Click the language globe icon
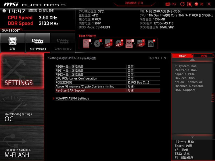The width and height of the screenshot is (215, 161). tap(196, 4)
